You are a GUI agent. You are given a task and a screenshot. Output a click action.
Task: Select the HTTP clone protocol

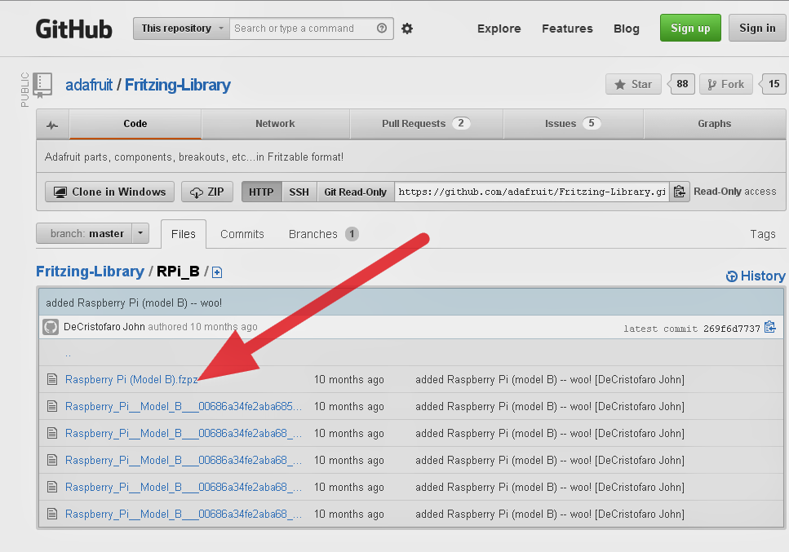click(261, 192)
